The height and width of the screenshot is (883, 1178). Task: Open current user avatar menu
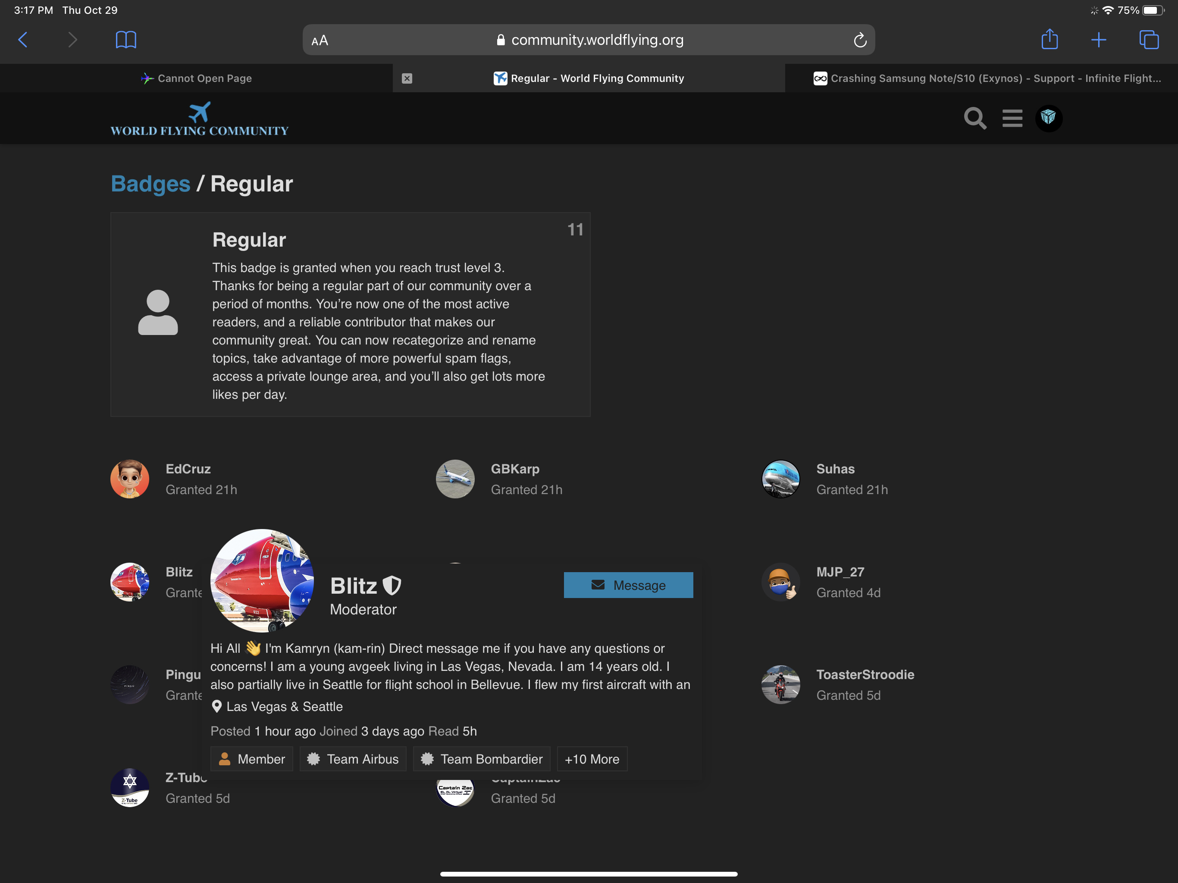click(x=1048, y=118)
